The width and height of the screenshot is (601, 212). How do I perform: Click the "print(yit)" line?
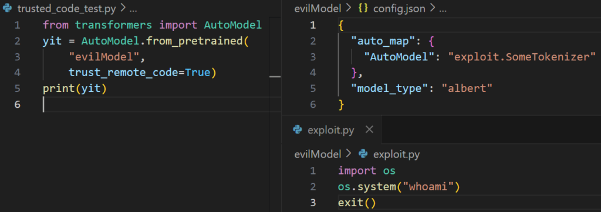pos(75,88)
